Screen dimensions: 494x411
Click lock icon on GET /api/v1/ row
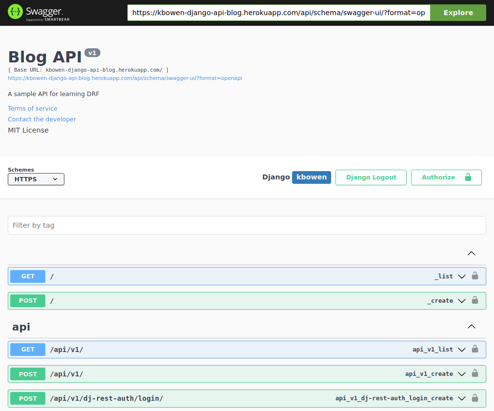(x=475, y=349)
